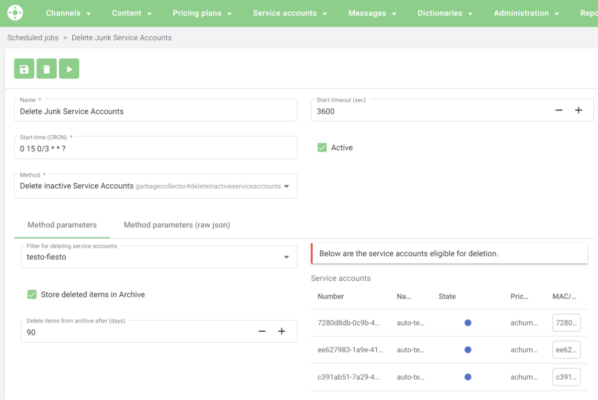Click the MAC/... column header
The height and width of the screenshot is (400, 598).
(x=565, y=296)
